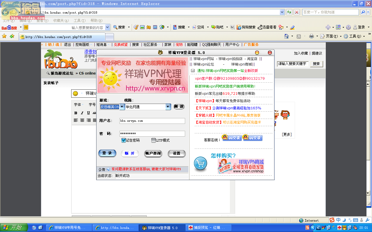
Task: Click the Houdao monkey logo
Action: [x=61, y=59]
